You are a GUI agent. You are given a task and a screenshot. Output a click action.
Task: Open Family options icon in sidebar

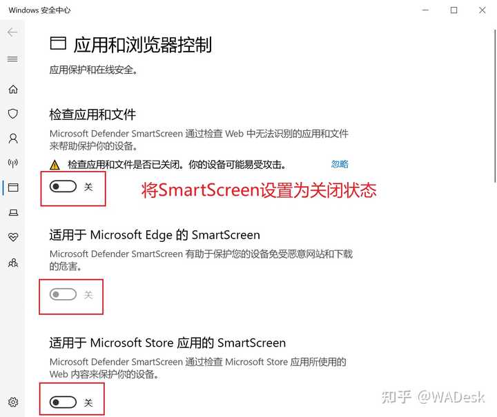pyautogui.click(x=13, y=263)
